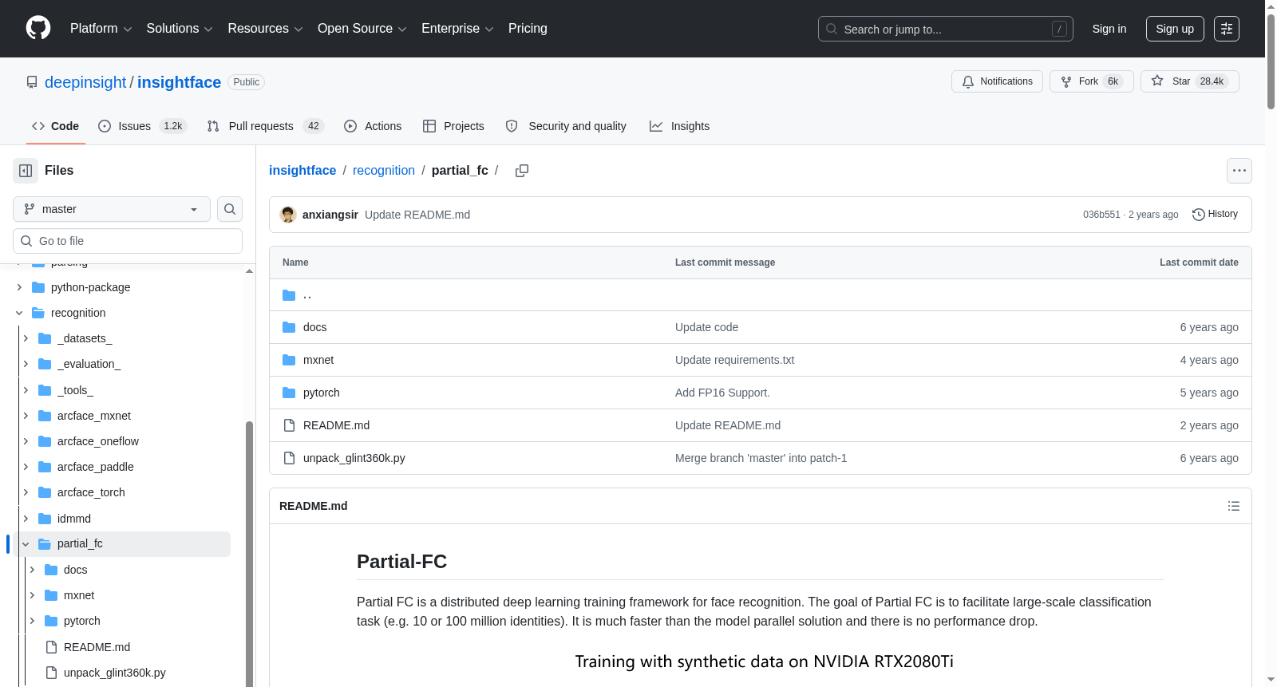Open 'Update requirements.txt' commit message
Image resolution: width=1277 pixels, height=687 pixels.
734,360
